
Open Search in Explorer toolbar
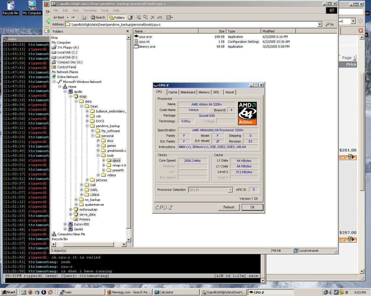coord(98,17)
